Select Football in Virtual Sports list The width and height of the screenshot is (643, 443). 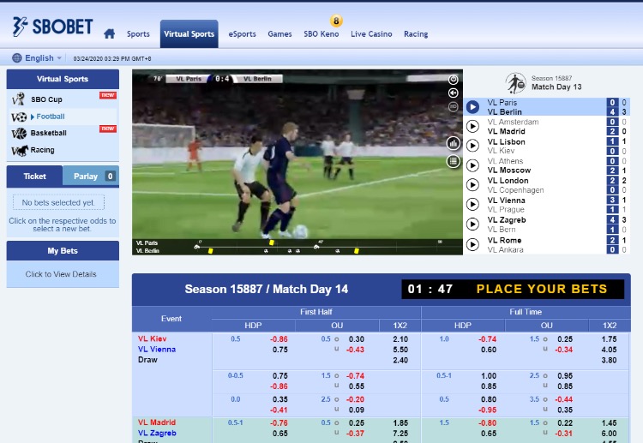coord(50,117)
